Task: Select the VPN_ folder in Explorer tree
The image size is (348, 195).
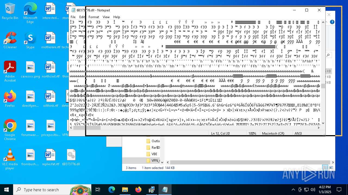Action: click(x=153, y=161)
